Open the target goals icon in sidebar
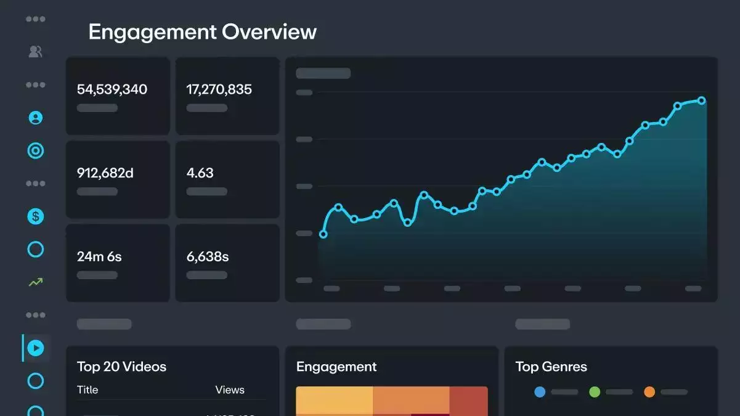Viewport: 740px width, 416px height. tap(36, 150)
